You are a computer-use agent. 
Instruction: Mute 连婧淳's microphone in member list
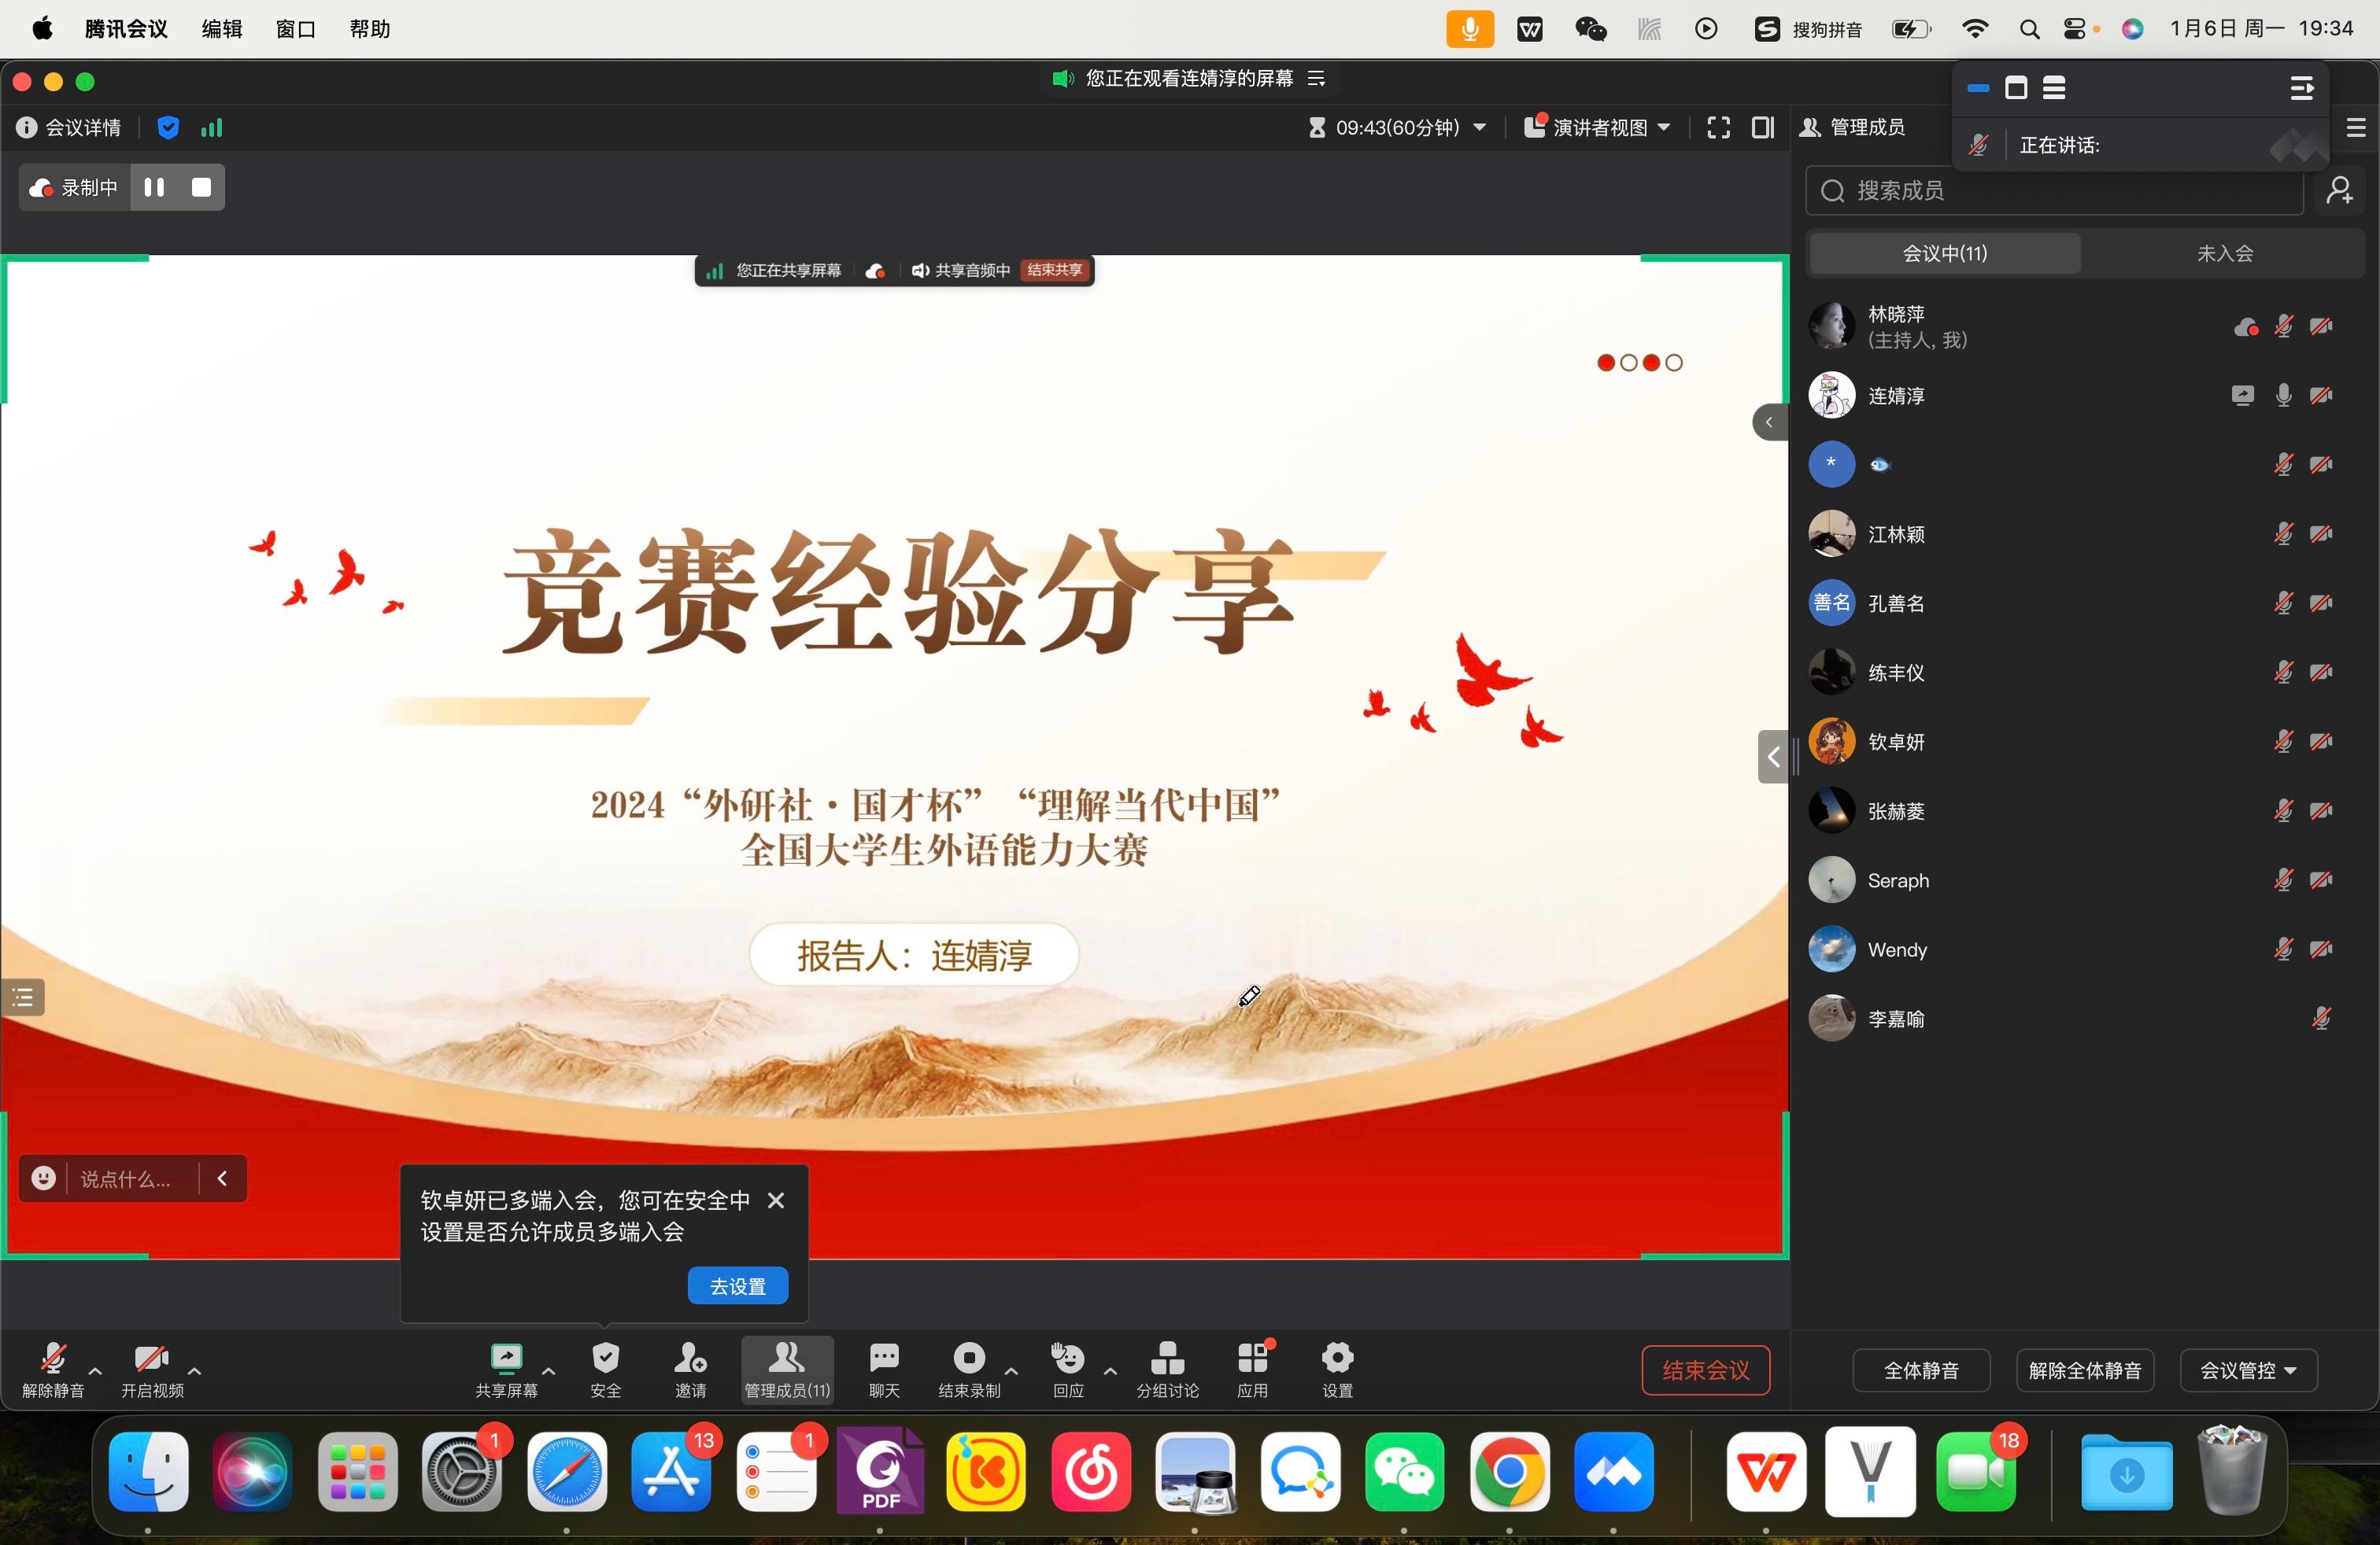(x=2283, y=396)
